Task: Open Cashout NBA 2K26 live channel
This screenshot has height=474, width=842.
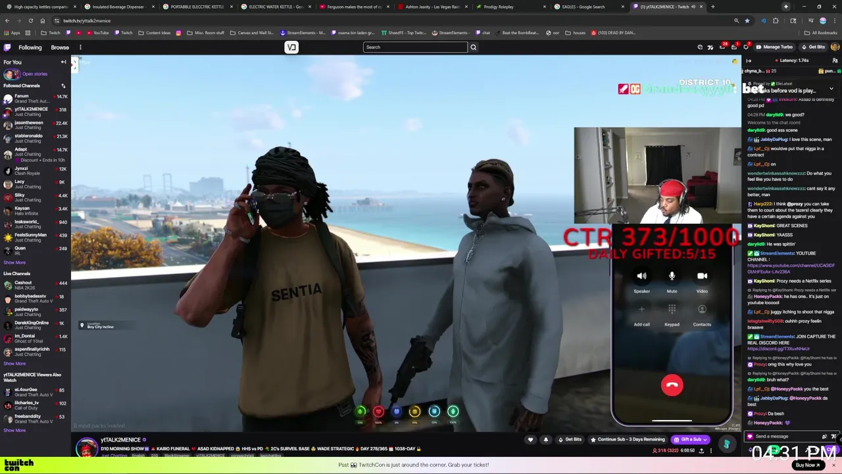Action: [34, 285]
